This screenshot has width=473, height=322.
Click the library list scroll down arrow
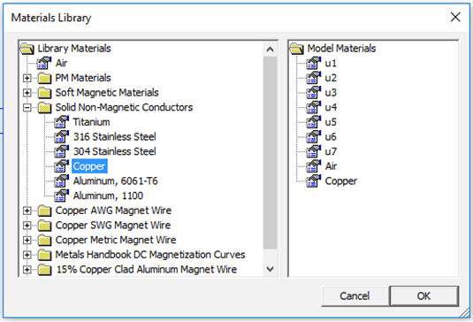tap(271, 269)
